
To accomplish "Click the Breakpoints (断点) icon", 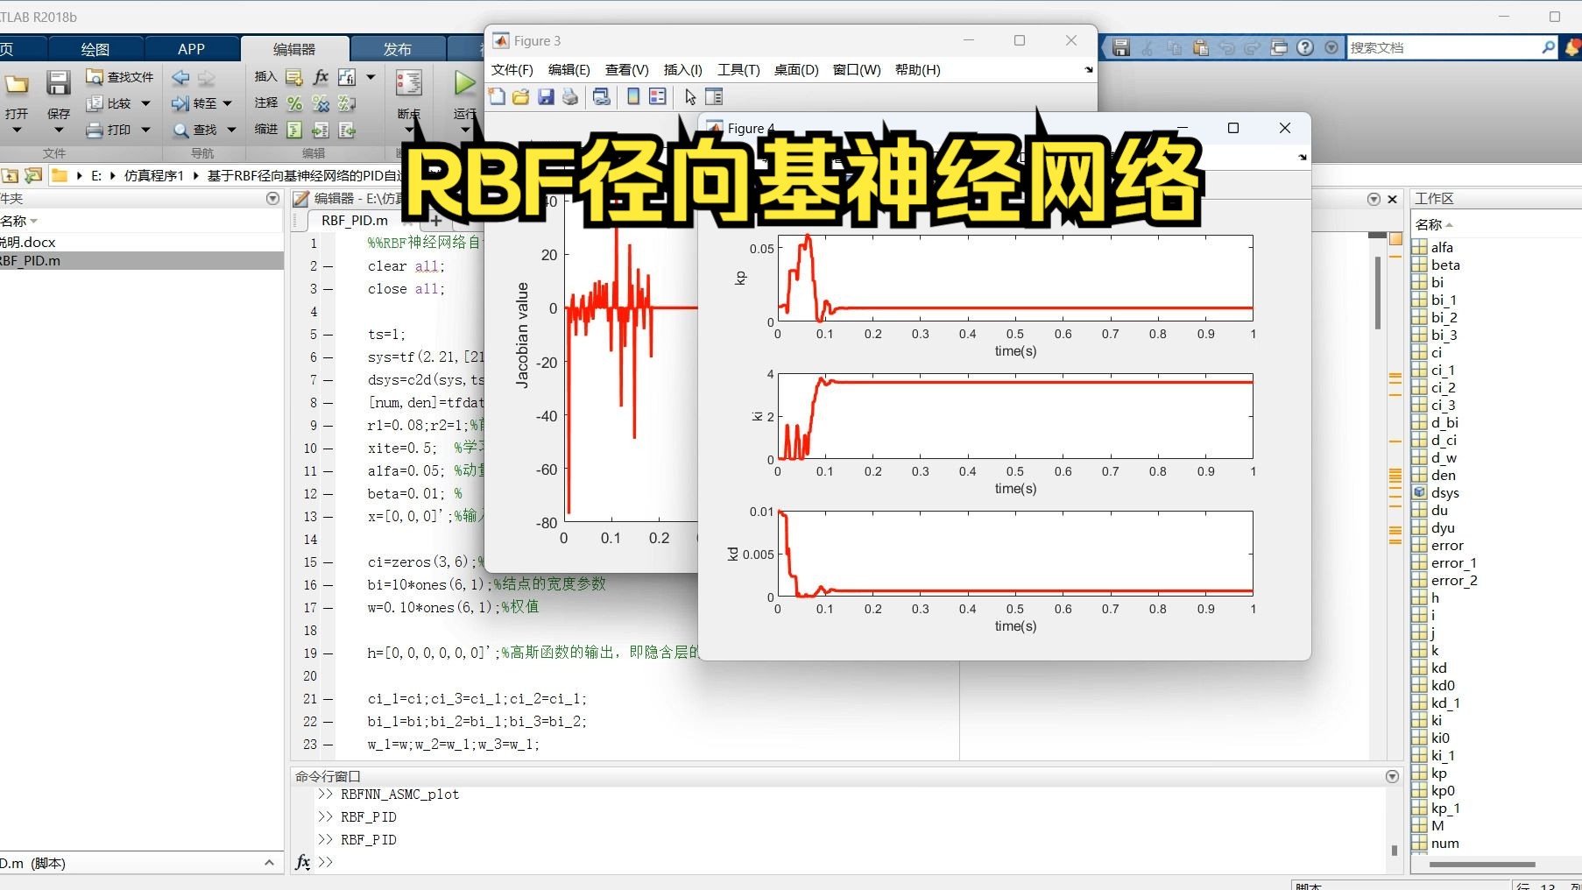I will pyautogui.click(x=408, y=83).
